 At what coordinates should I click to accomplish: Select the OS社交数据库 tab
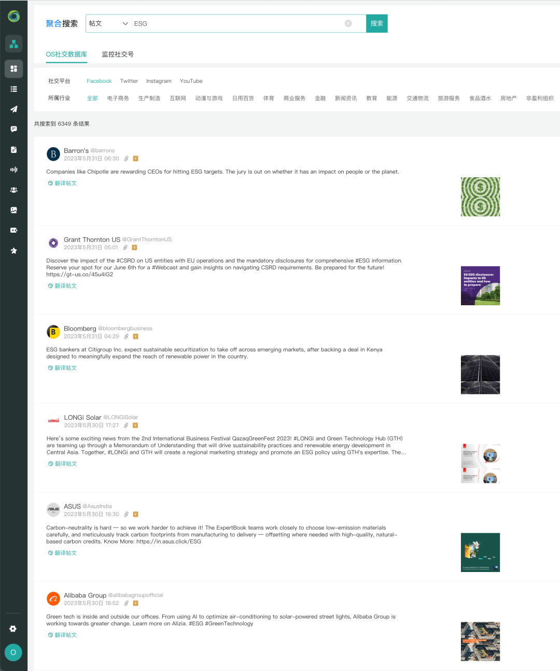click(66, 54)
